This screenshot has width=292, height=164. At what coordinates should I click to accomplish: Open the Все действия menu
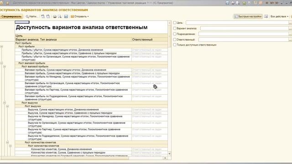pyautogui.click(x=279, y=16)
